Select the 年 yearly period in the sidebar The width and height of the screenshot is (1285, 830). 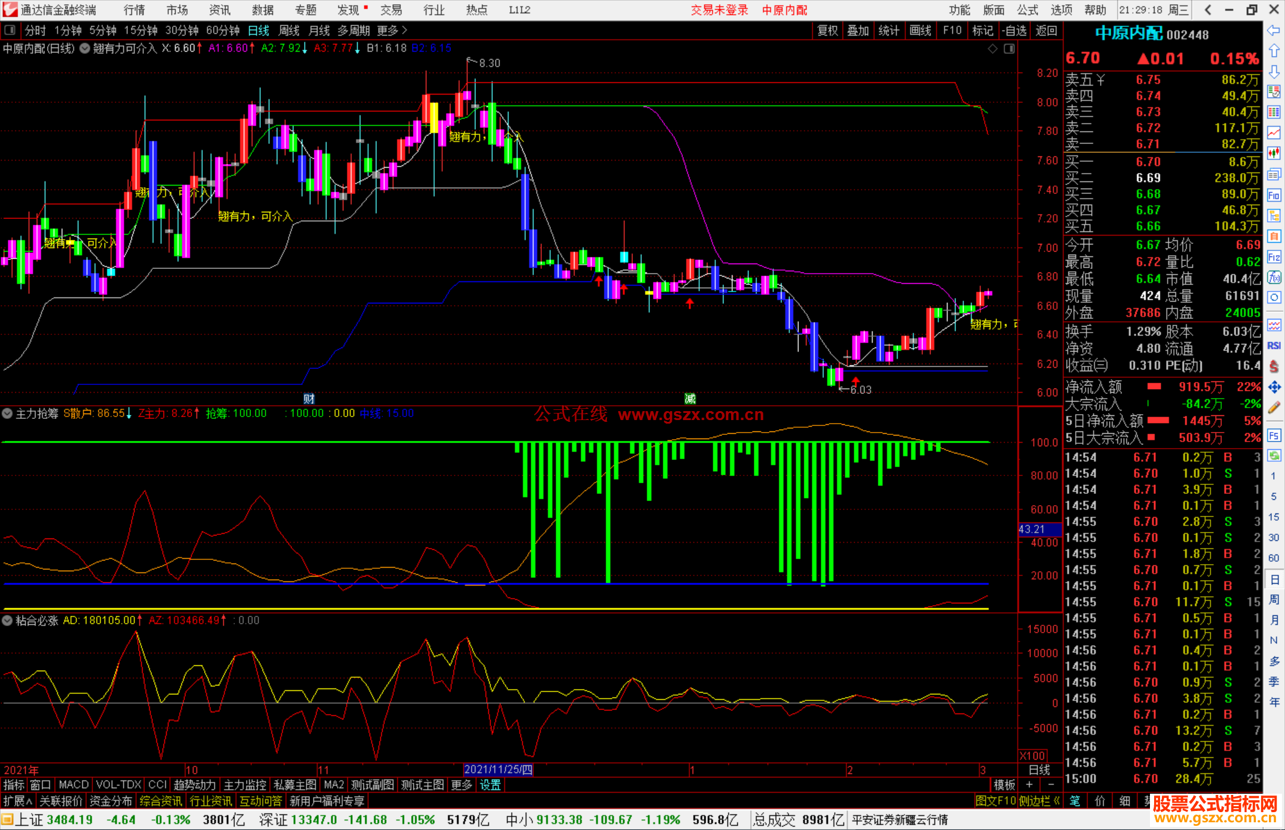pos(1274,702)
